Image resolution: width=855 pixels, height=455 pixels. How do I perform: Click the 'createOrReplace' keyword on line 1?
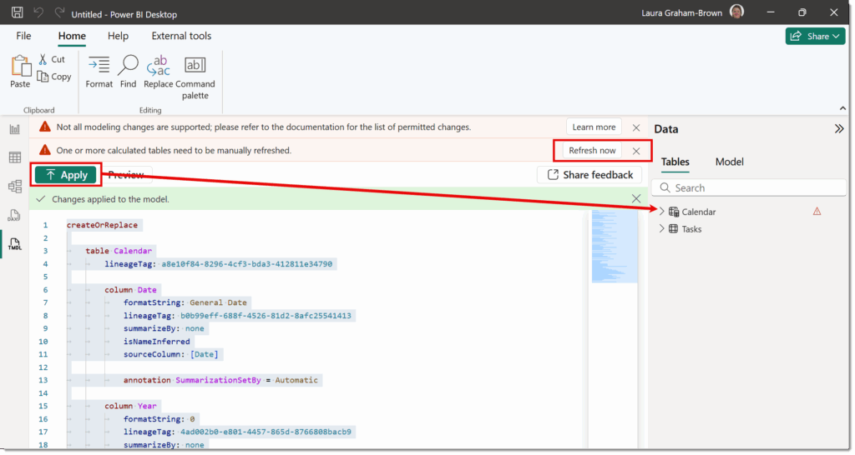pyautogui.click(x=102, y=225)
